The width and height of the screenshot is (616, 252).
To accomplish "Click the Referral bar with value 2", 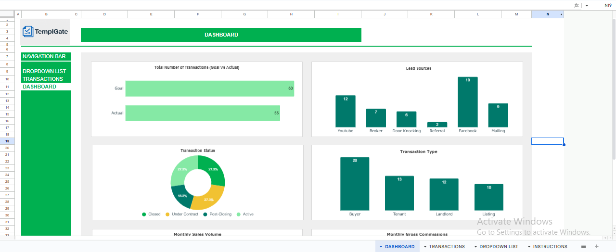I will 437,125.
